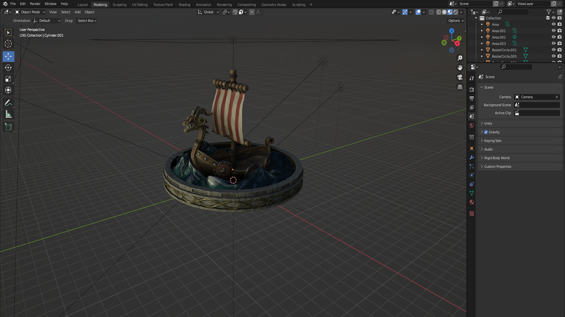The height and width of the screenshot is (317, 565).
Task: Hide Area.001 light with eye icon
Action: tap(553, 30)
